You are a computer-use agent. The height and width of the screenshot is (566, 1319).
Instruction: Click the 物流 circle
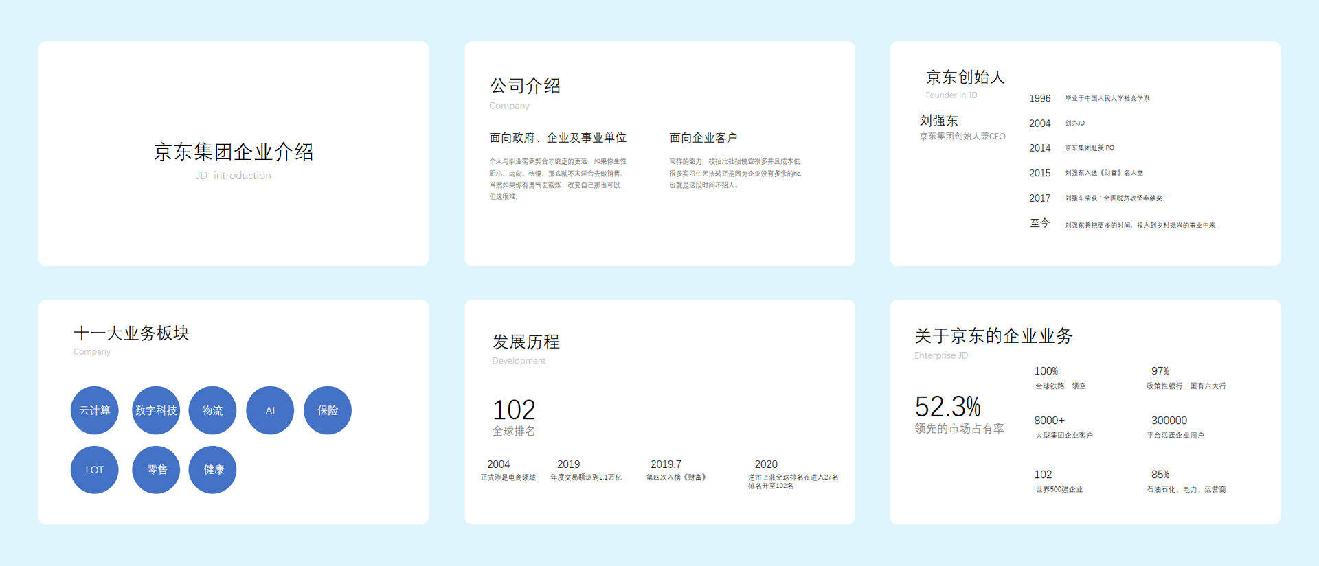(212, 410)
